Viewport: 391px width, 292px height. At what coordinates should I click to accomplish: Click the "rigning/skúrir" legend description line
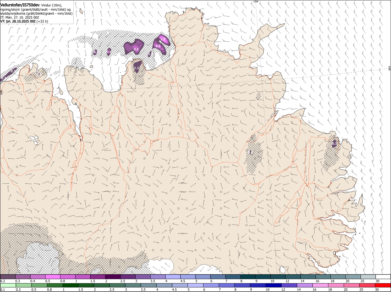(x=35, y=9)
